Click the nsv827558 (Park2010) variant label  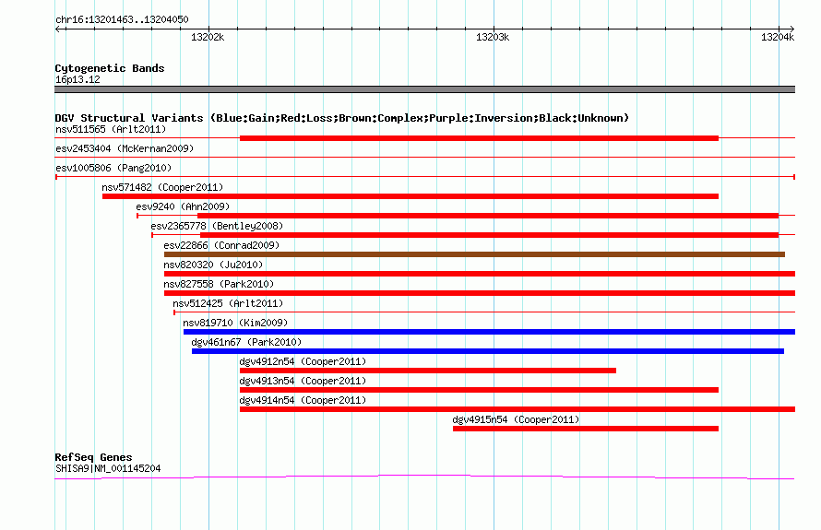pos(219,284)
